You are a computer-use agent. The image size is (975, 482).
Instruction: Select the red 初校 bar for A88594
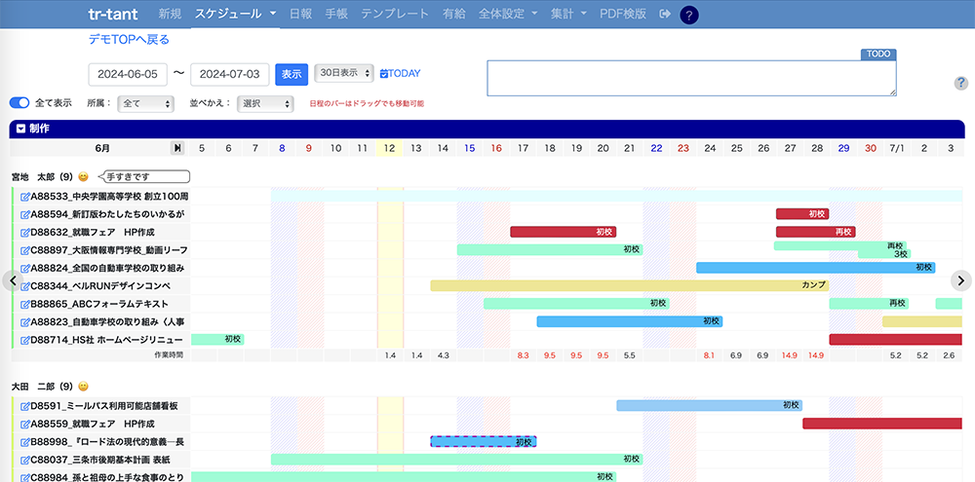[x=802, y=213]
